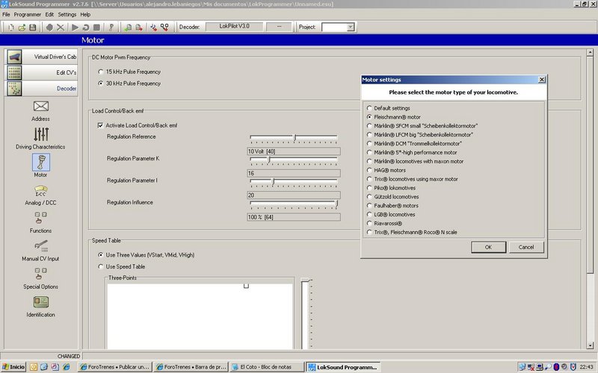The image size is (598, 373).
Task: Switch to ForoTrenes Publicar taskbar window
Action: coord(115,367)
